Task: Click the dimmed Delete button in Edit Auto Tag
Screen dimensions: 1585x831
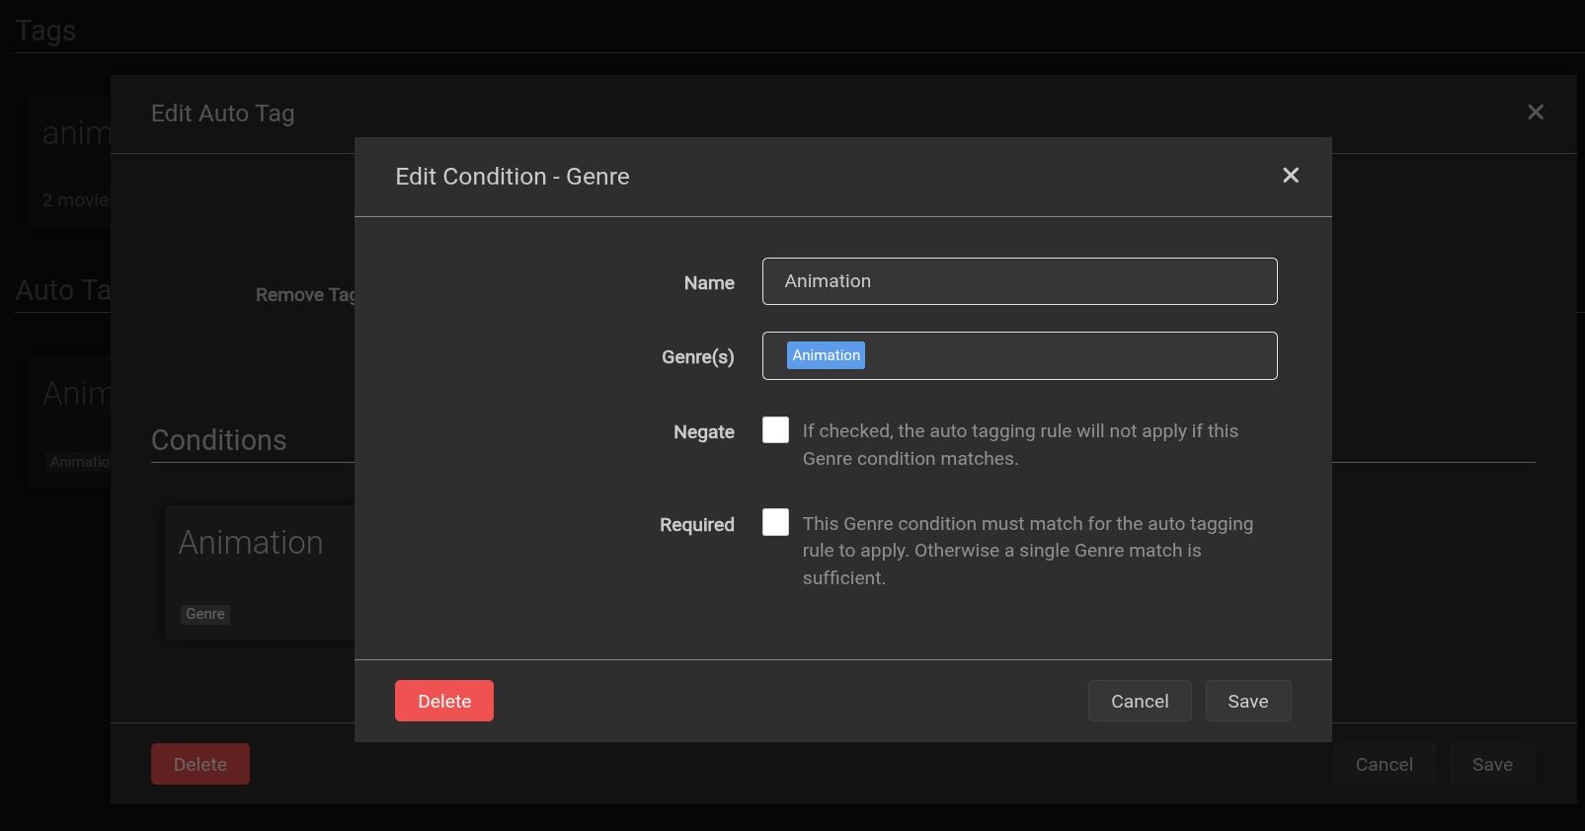Action: click(x=199, y=764)
